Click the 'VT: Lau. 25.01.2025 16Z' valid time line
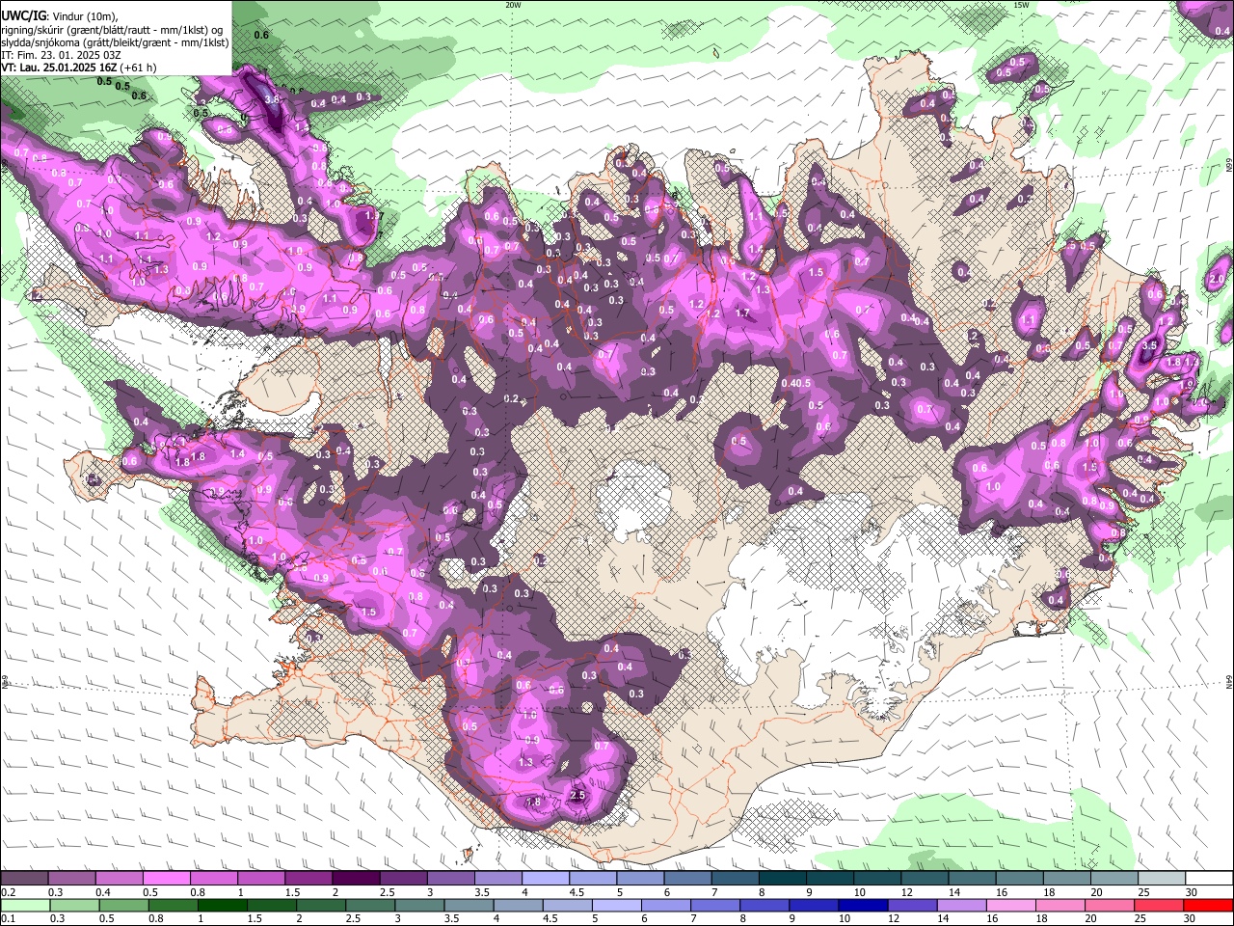 click(60, 68)
